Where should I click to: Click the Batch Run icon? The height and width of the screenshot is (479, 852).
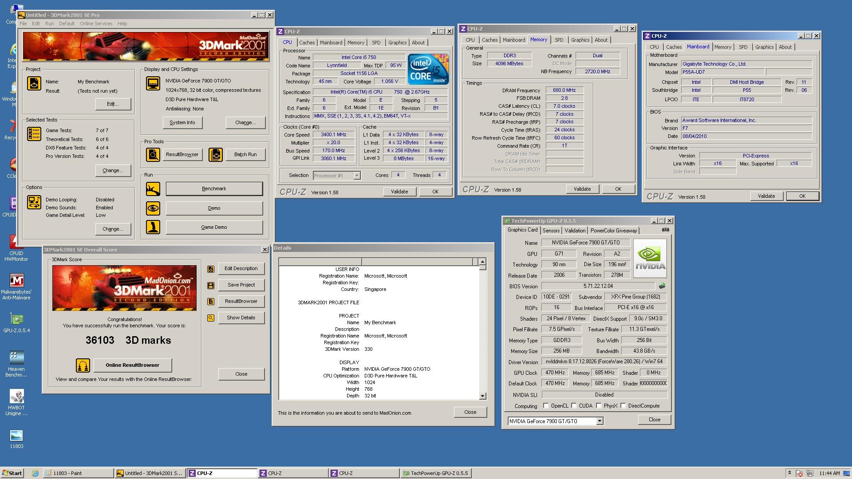pyautogui.click(x=216, y=154)
